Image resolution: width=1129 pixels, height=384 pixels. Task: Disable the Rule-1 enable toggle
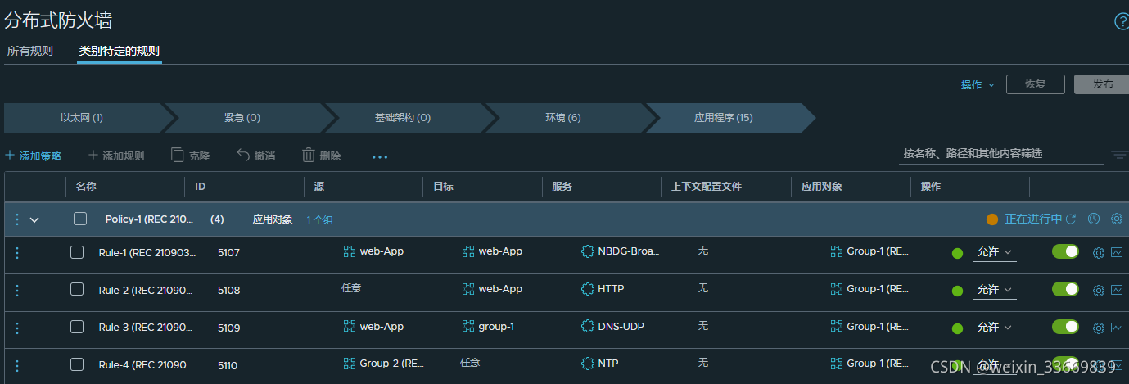[1065, 251]
